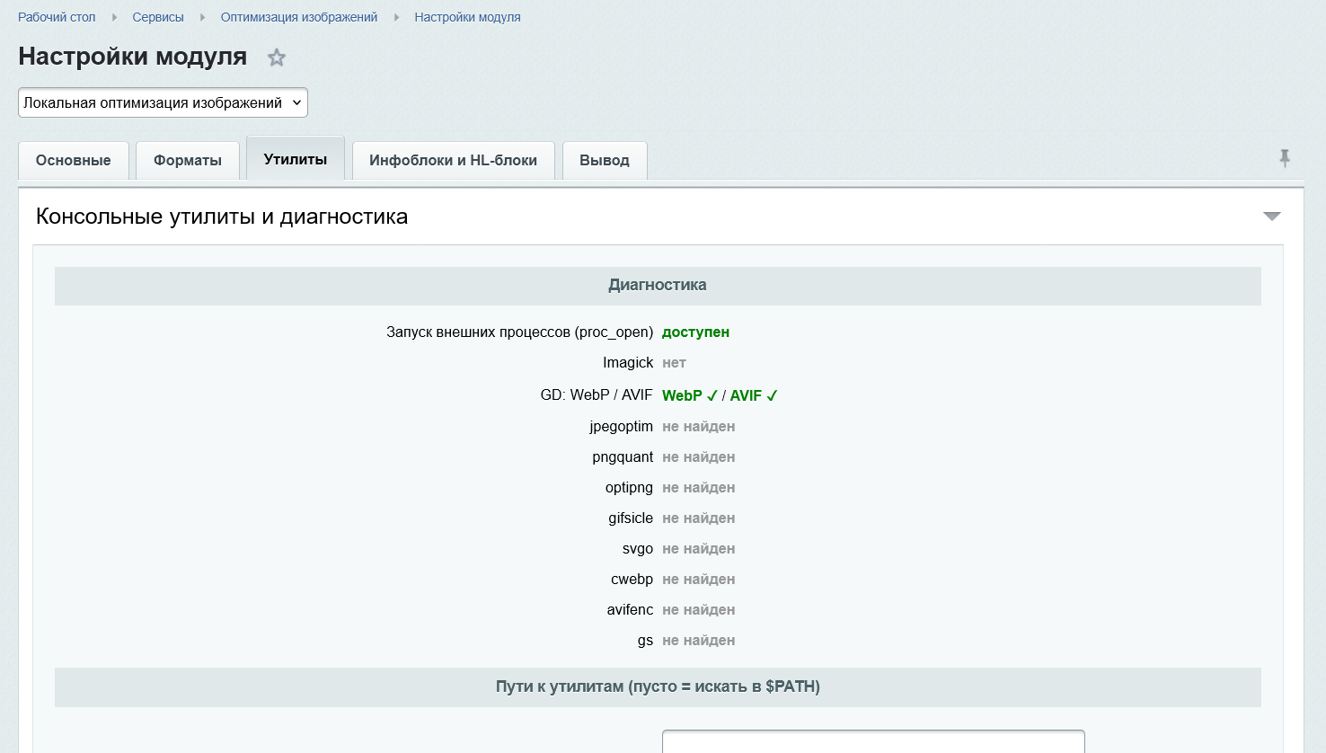Open breadcrumb arrow after Сервисы

(x=202, y=17)
